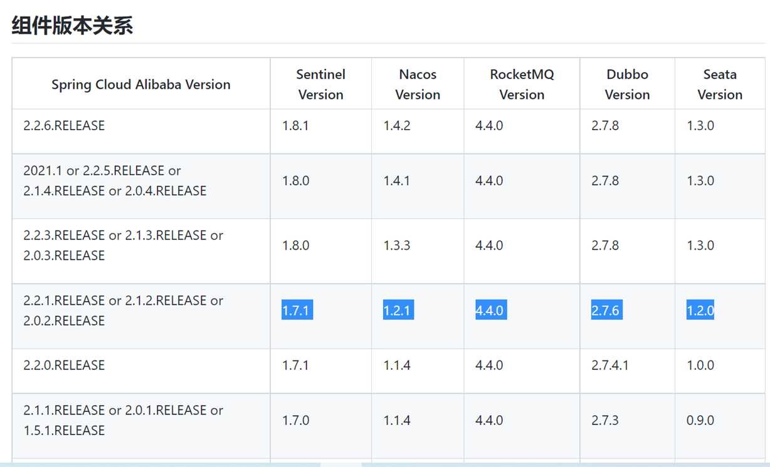Click the Nacos Version column header
This screenshot has width=770, height=467.
(x=418, y=85)
